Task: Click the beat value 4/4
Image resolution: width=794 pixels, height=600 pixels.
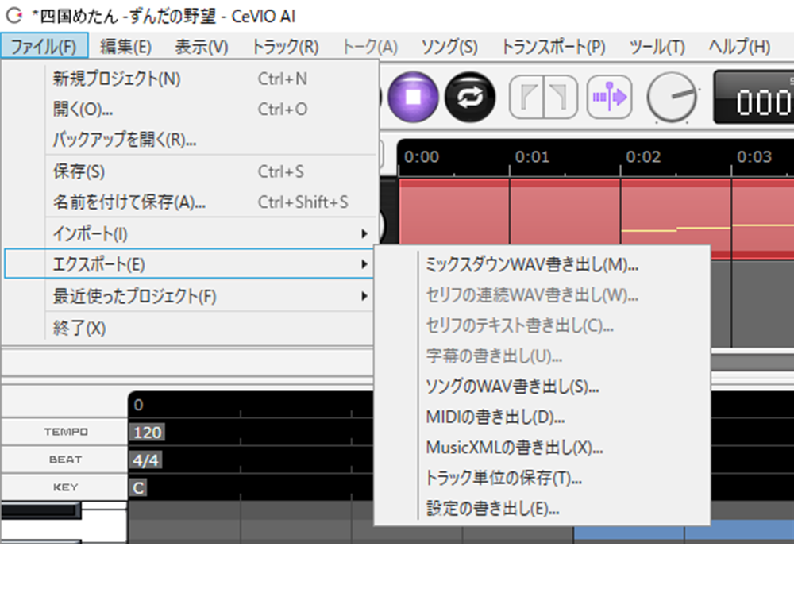Action: (146, 460)
